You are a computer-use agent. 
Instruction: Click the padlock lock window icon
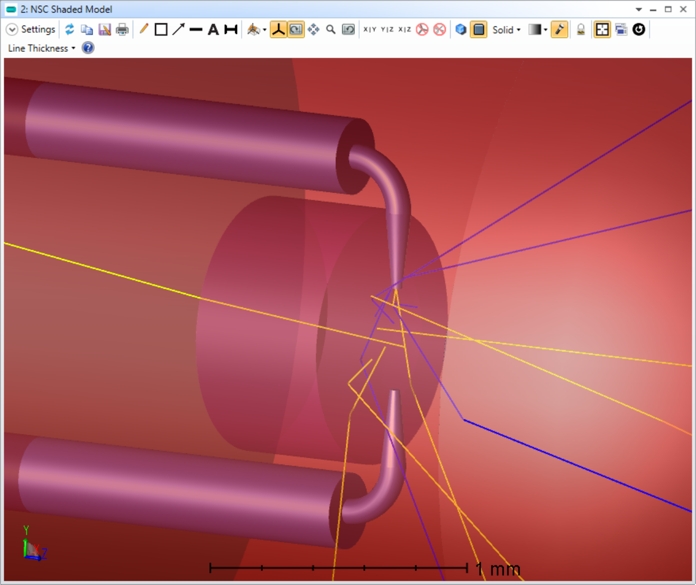581,30
